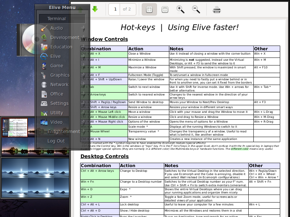
Task: Click the document Office icon
Action: point(44,94)
